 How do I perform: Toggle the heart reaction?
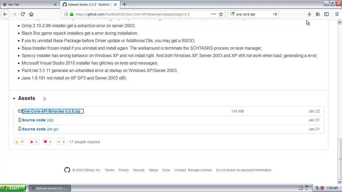pyautogui.click(x=48, y=142)
